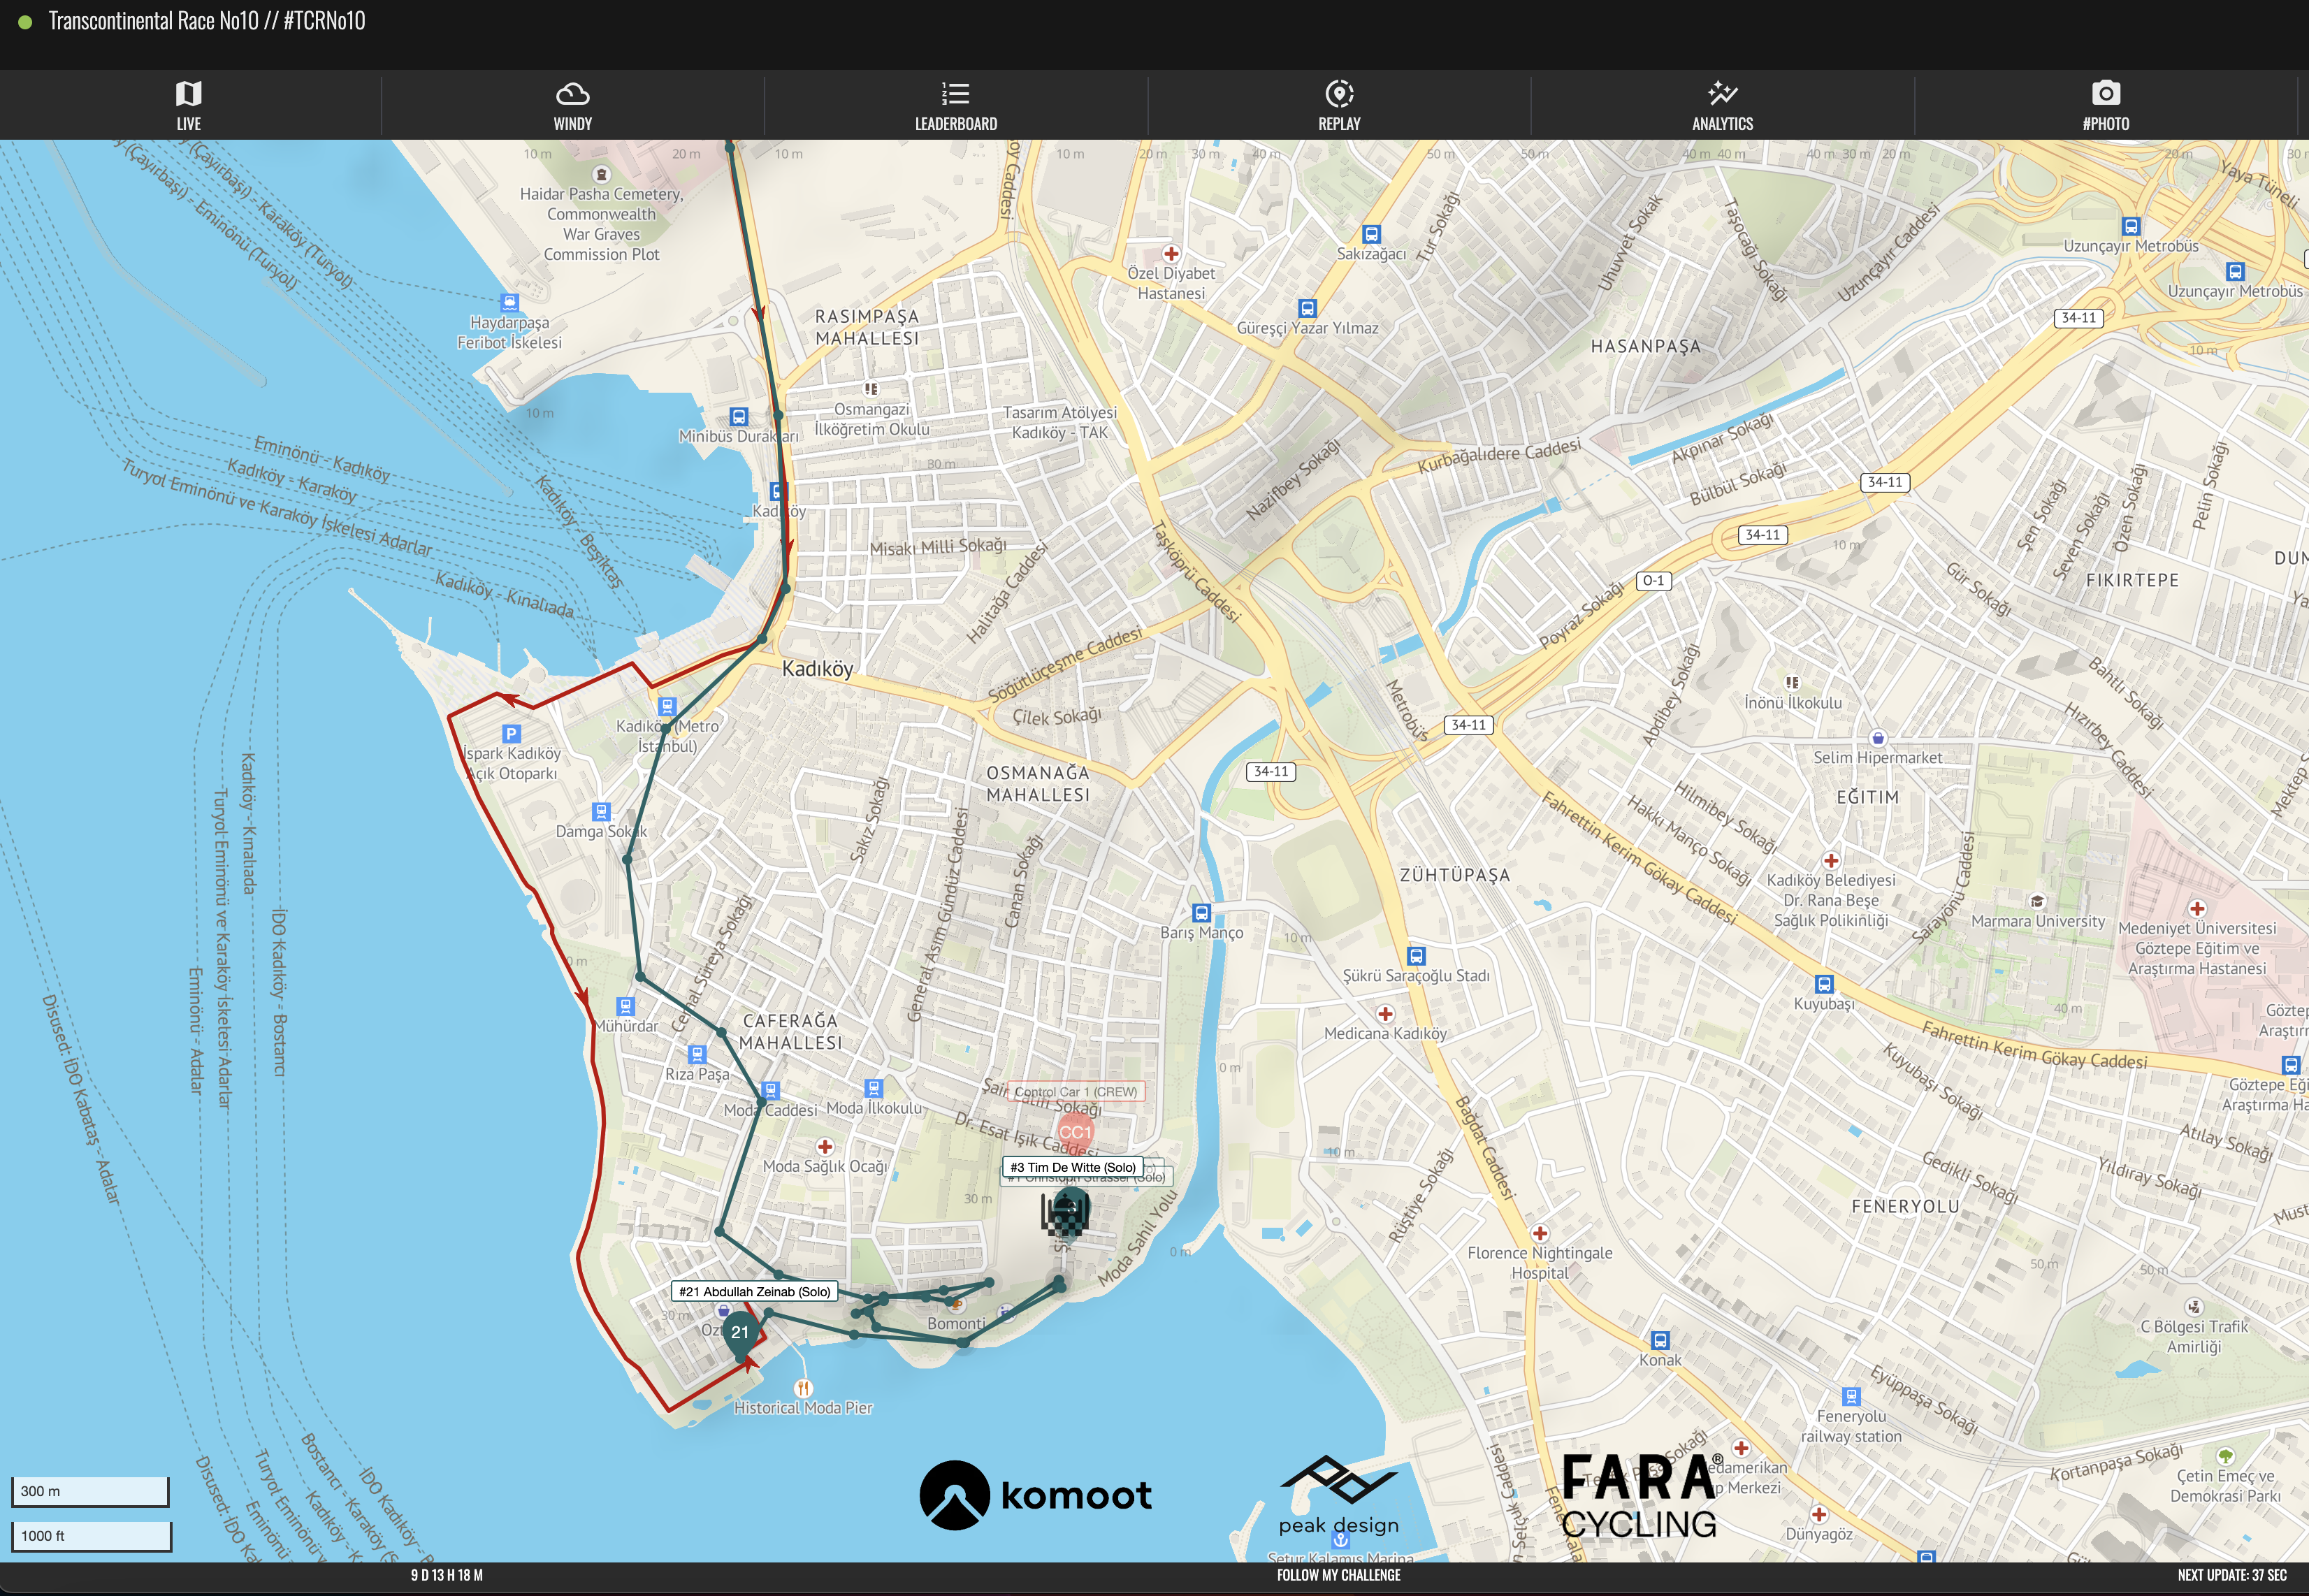Click the Dünyagöz hospital icon
This screenshot has height=1596, width=2309.
[1819, 1514]
